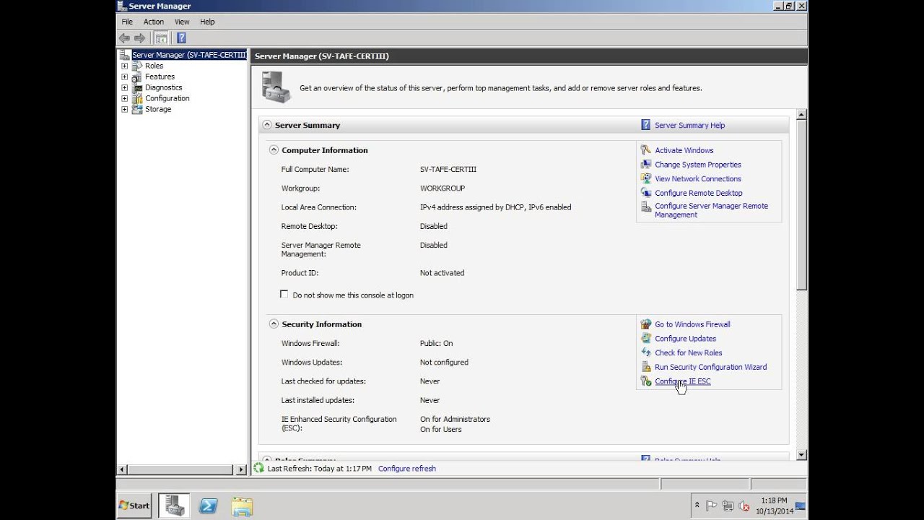Click the Activate Windows link
This screenshot has height=520, width=924.
tap(684, 150)
